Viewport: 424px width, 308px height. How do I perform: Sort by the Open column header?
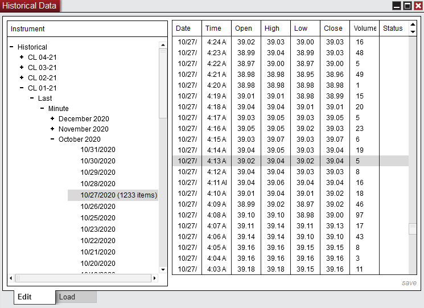click(246, 28)
